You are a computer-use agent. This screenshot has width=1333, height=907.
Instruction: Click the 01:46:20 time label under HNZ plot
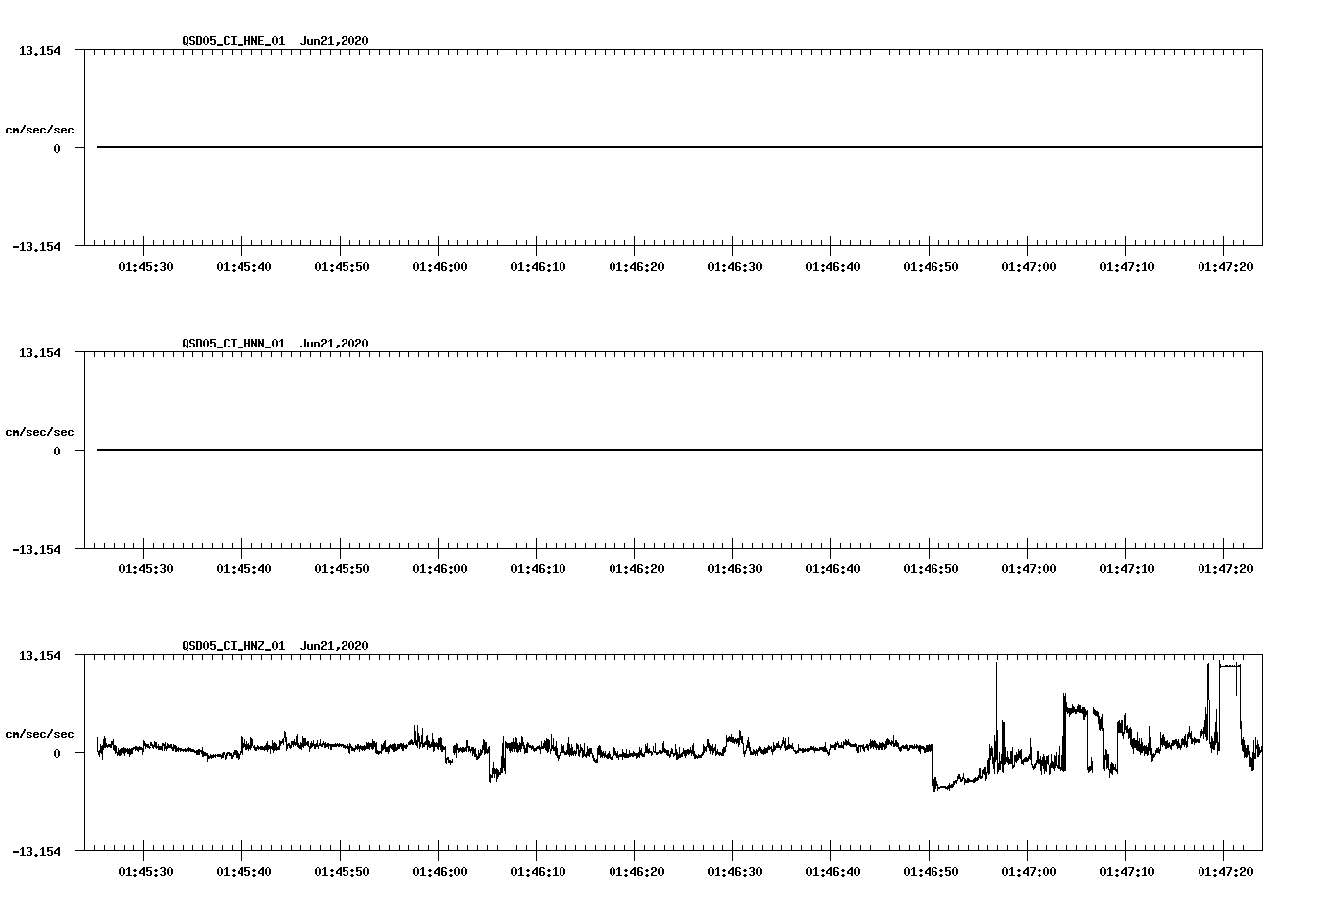tap(636, 871)
